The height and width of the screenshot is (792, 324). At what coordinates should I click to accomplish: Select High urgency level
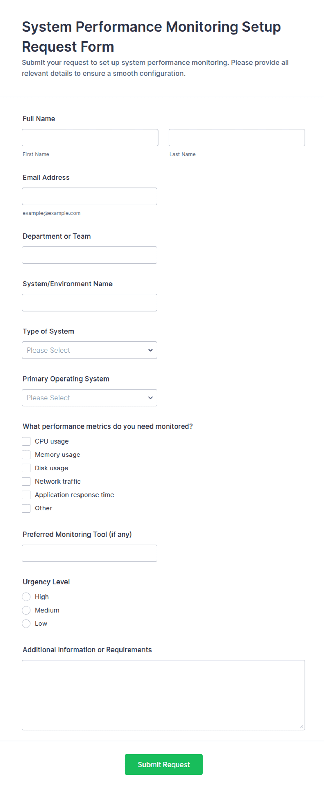(26, 597)
